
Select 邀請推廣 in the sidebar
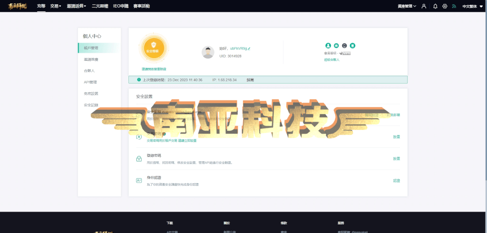91,59
